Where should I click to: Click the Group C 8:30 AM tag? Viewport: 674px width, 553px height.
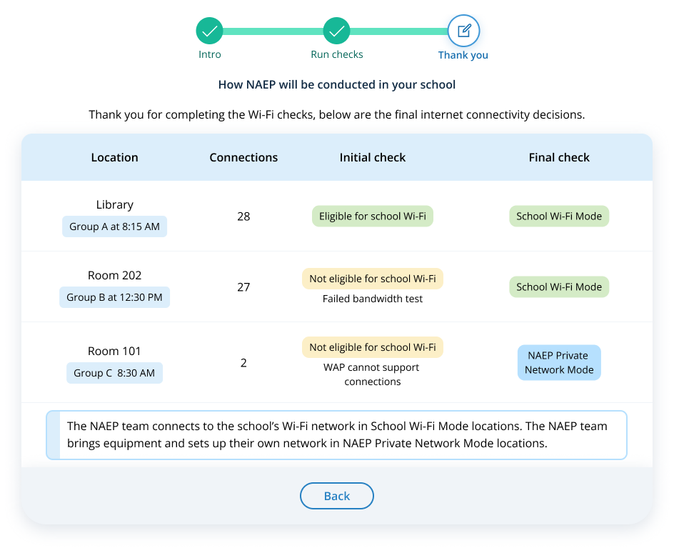(x=115, y=373)
